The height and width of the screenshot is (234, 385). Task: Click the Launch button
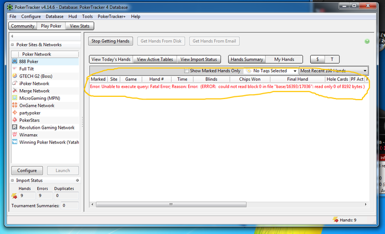pos(63,170)
